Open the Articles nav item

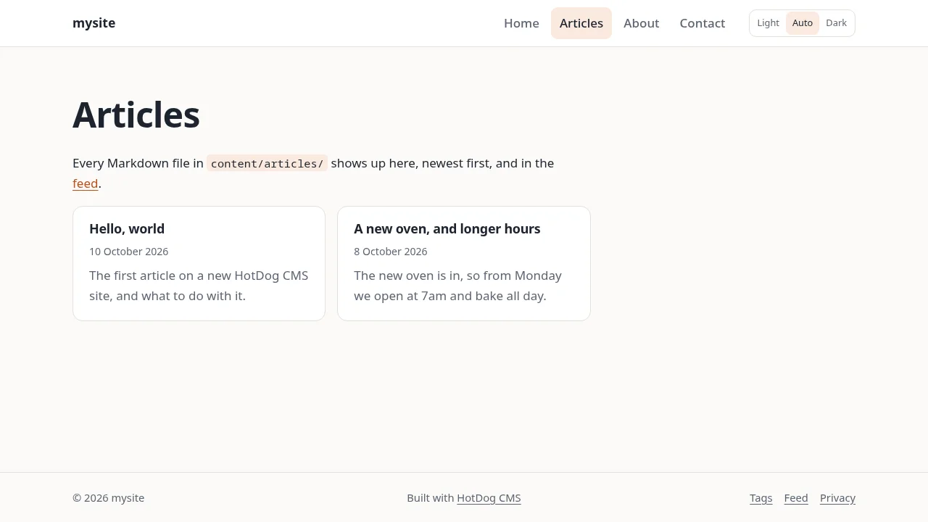(x=581, y=23)
